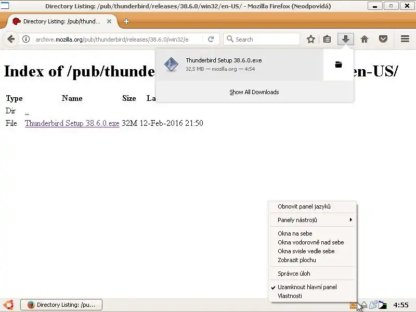Go back using the back arrow button
The height and width of the screenshot is (312, 416).
click(x=11, y=40)
